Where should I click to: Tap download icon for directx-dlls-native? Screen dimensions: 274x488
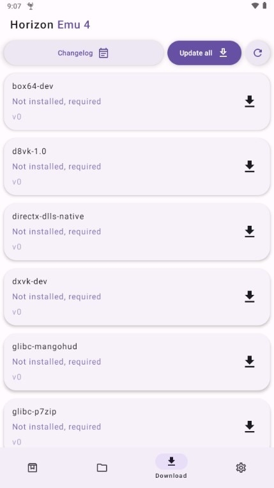250,232
